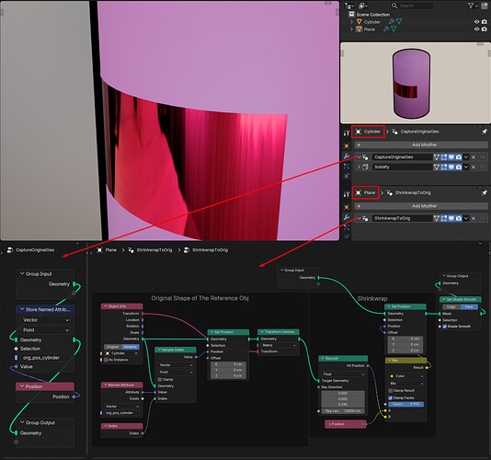
Task: Open Vector data type dropdown in Store Named Attribute
Action: click(46, 320)
